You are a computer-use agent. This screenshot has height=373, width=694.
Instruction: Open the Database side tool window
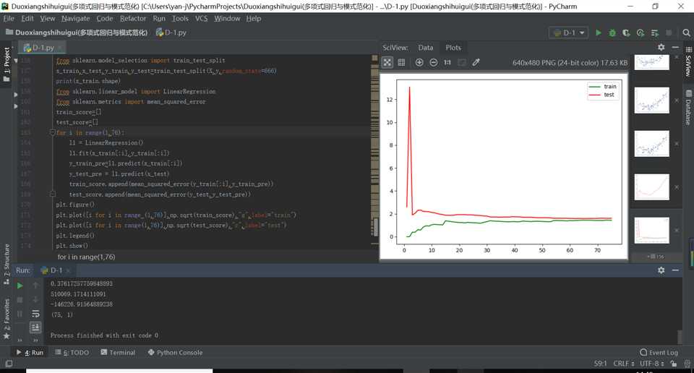tap(688, 108)
